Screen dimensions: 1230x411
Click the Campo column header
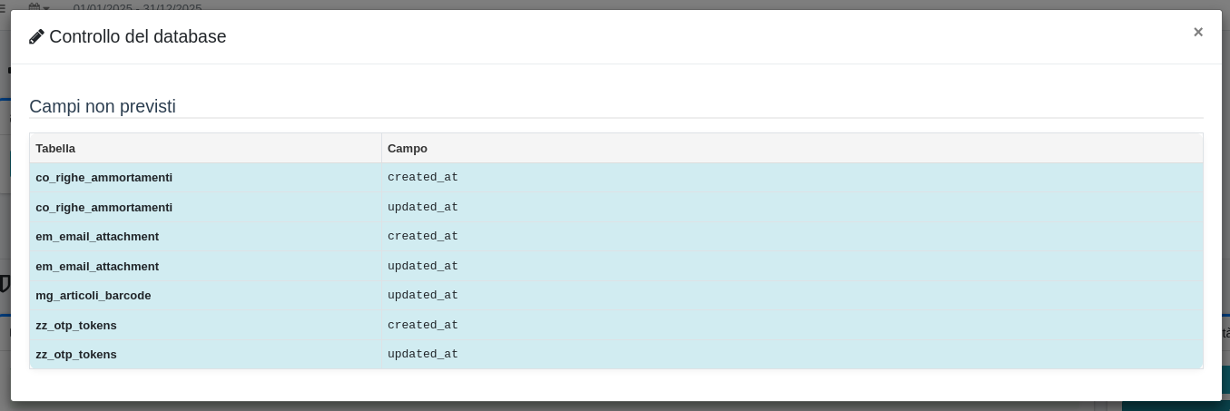click(x=407, y=148)
